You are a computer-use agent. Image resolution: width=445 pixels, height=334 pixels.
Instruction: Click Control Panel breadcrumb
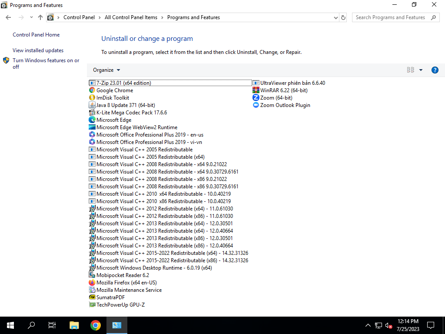click(x=79, y=17)
